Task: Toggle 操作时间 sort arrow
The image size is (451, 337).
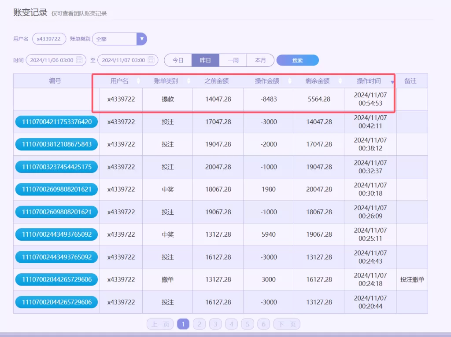Action: (392, 82)
